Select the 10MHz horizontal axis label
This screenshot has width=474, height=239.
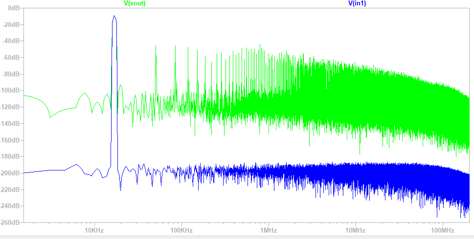tap(356, 230)
